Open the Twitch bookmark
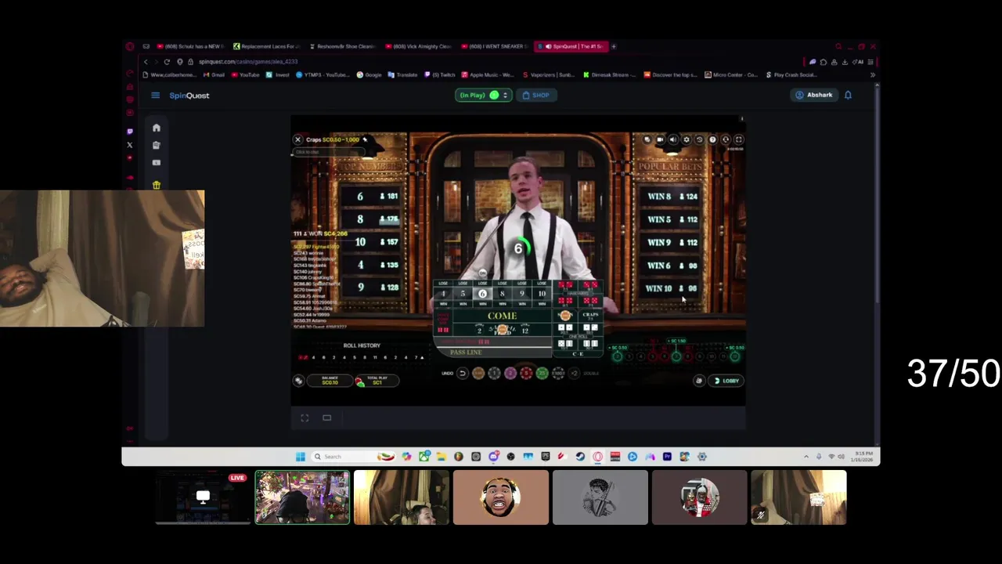 (440, 75)
